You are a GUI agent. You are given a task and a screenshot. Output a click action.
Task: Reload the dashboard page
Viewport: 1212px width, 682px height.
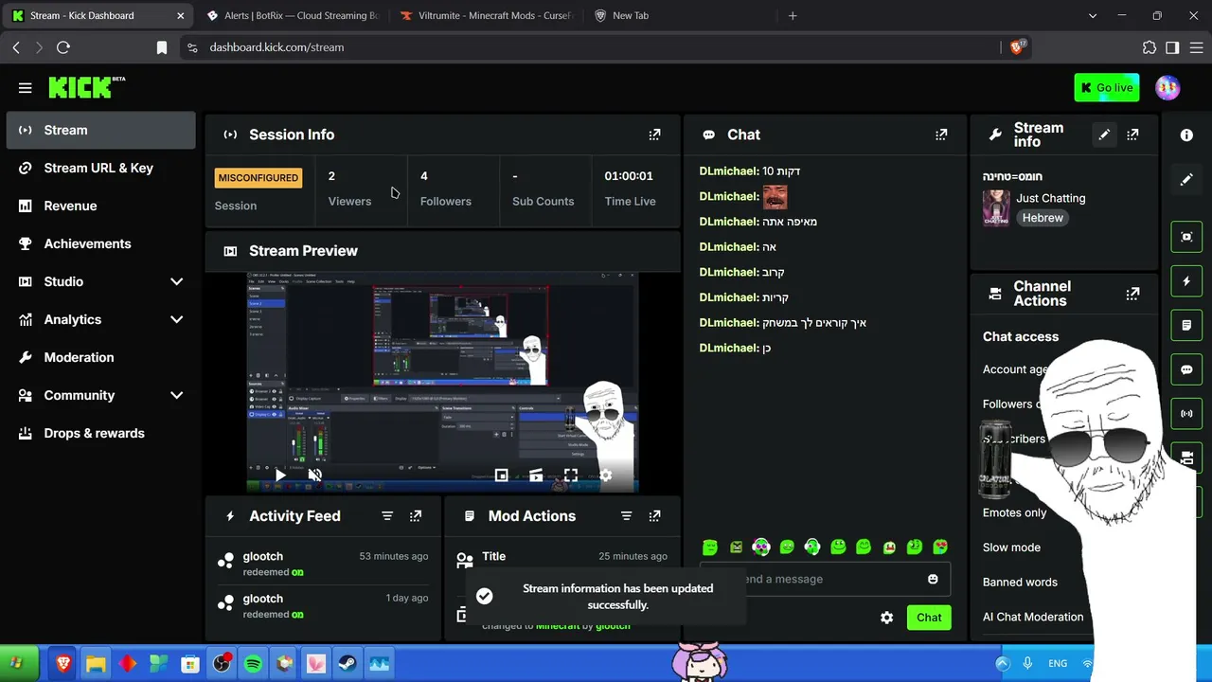click(x=63, y=47)
